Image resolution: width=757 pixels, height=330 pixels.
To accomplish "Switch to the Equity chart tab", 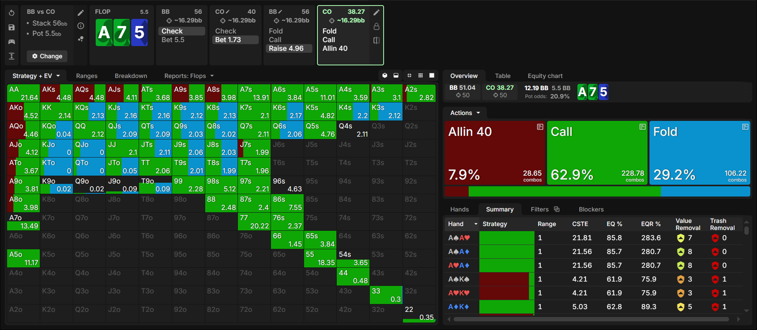I will pyautogui.click(x=545, y=76).
